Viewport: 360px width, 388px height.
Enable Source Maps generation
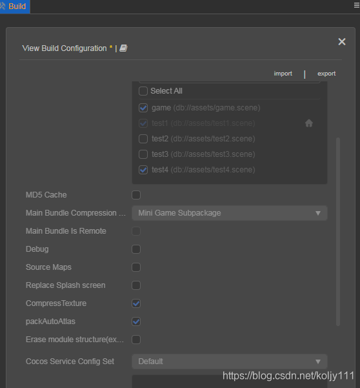136,267
